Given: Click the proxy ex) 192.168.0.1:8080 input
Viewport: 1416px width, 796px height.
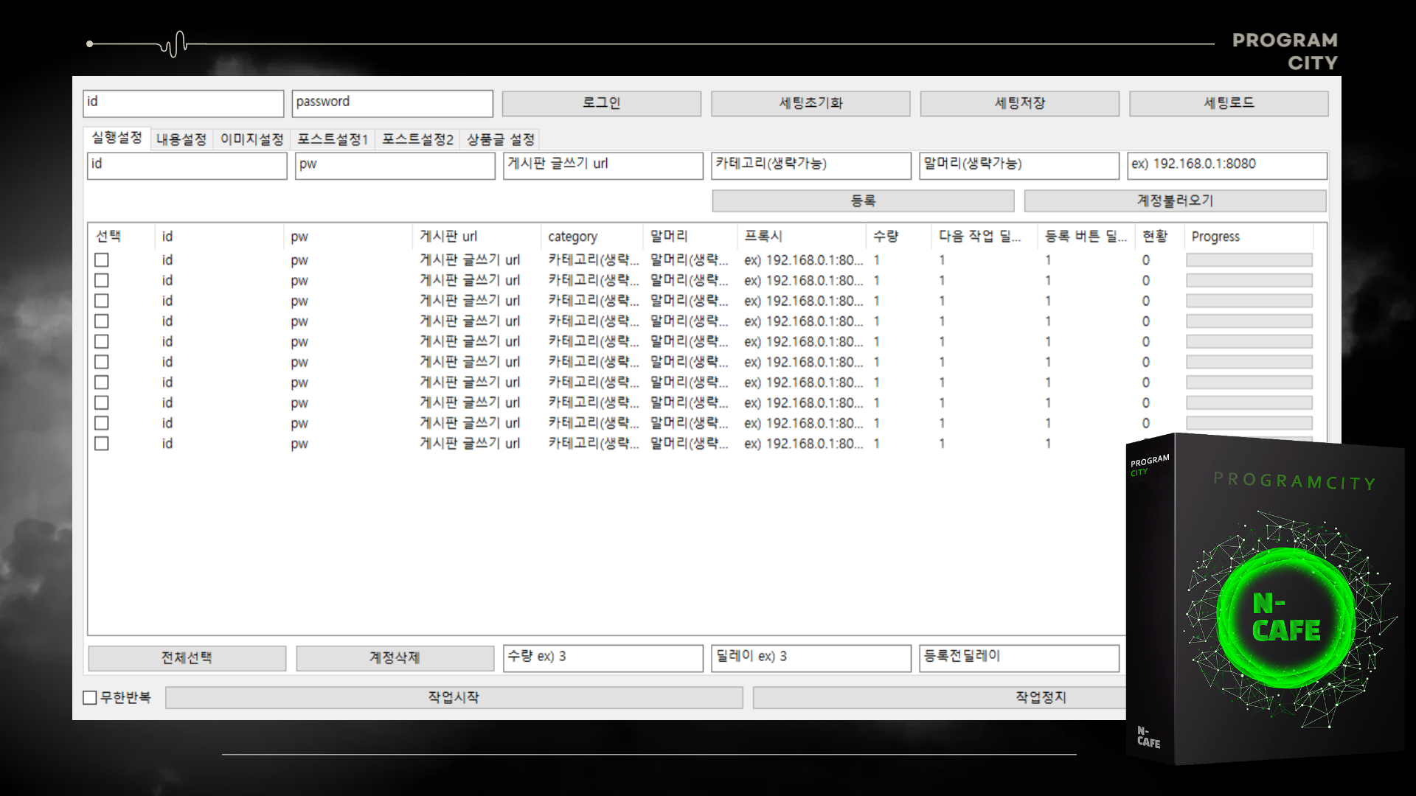Looking at the screenshot, I should [x=1227, y=165].
